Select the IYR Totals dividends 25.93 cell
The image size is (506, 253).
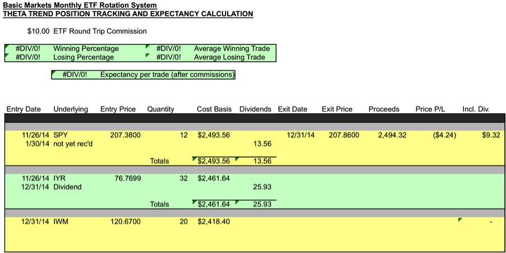coord(262,204)
